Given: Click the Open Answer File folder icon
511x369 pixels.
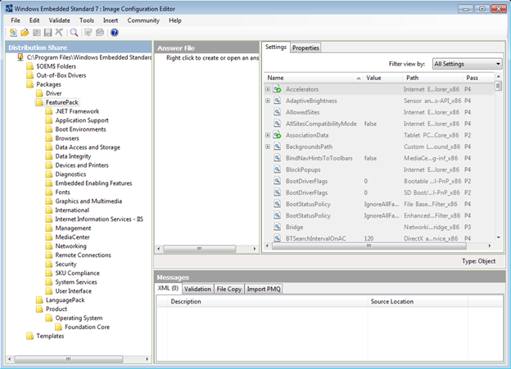Looking at the screenshot, I should (25, 33).
